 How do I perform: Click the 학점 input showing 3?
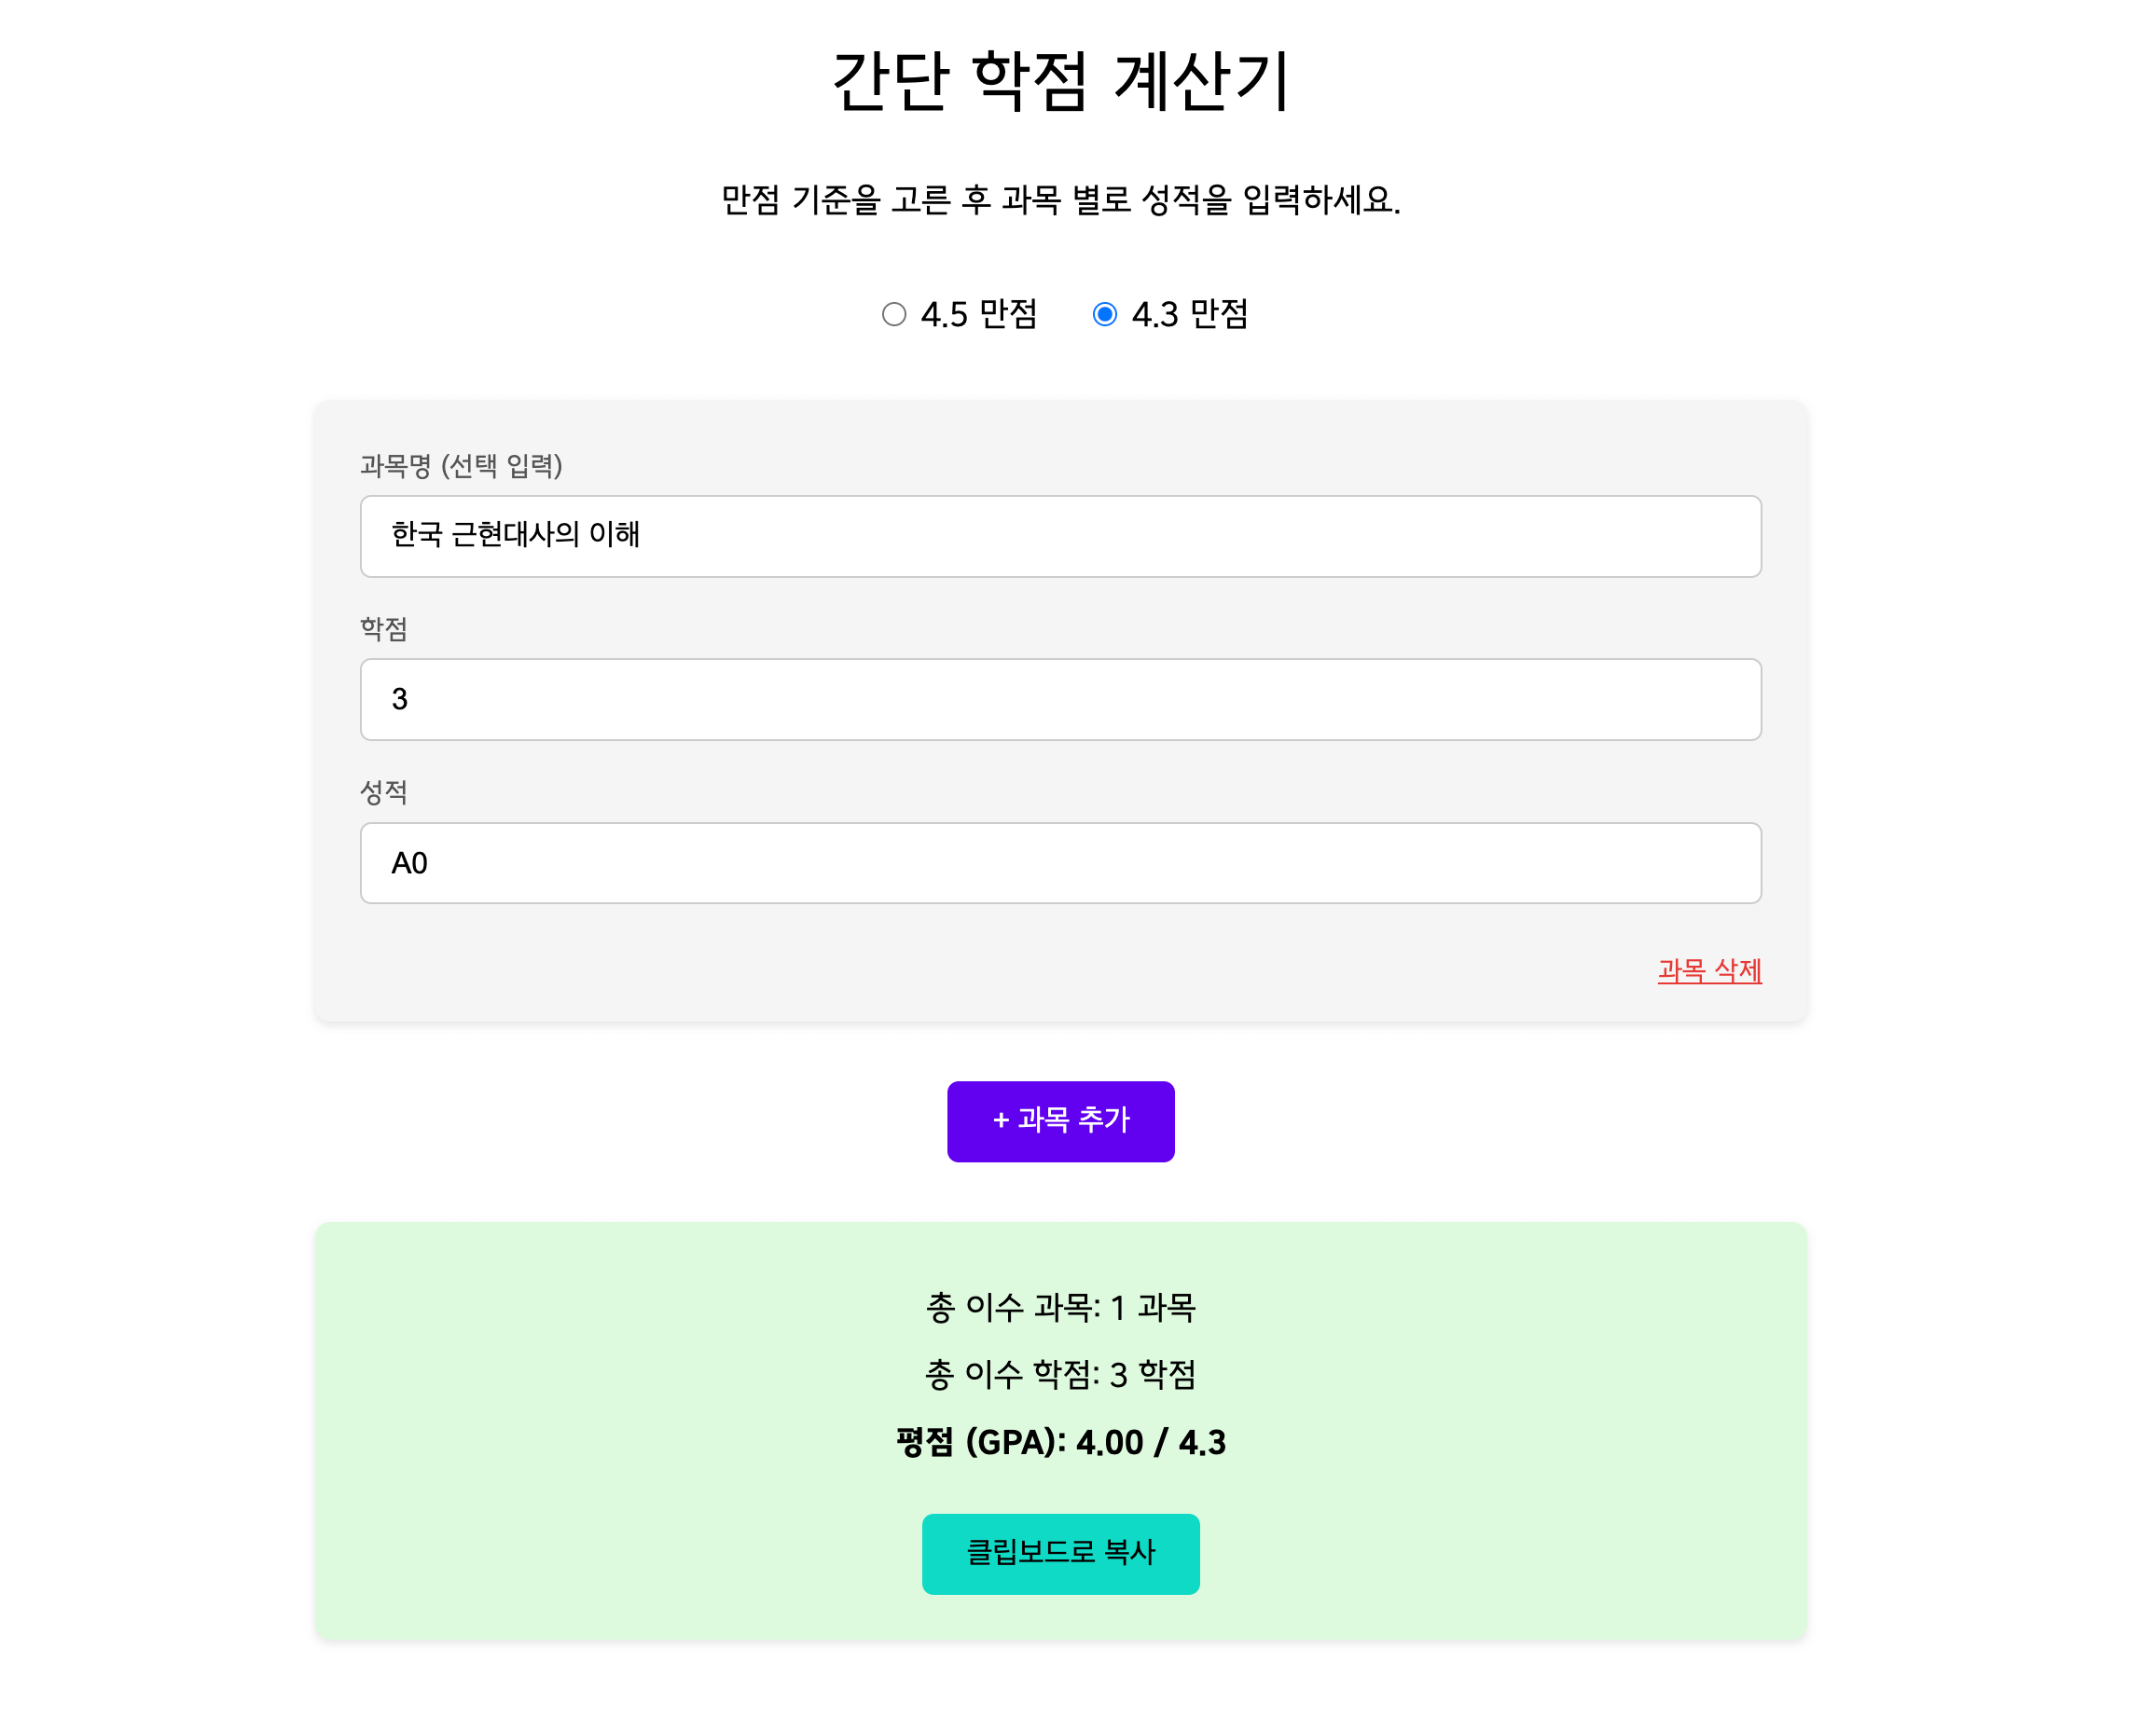coord(1060,700)
